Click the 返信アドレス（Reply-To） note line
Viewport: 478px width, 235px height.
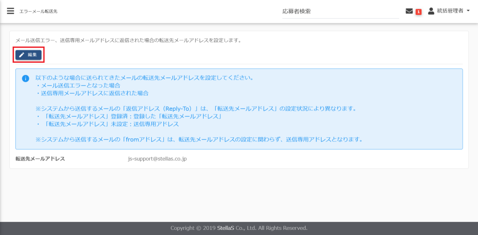(196, 109)
